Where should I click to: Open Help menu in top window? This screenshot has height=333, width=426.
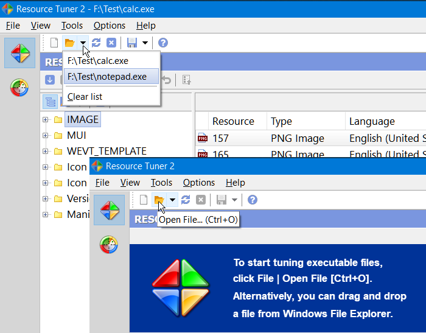point(146,26)
